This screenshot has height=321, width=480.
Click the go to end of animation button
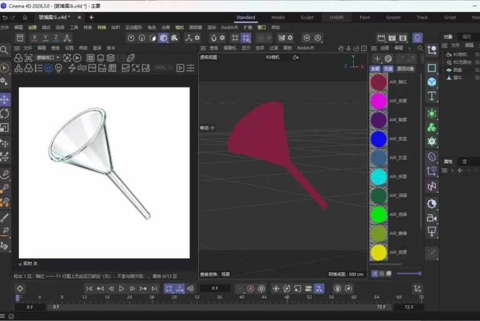click(x=154, y=288)
